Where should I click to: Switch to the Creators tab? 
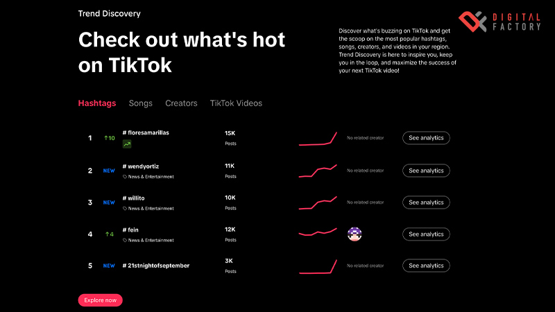181,103
